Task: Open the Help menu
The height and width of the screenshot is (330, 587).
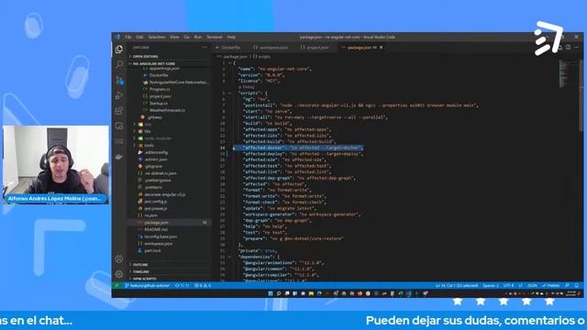Action: click(231, 37)
